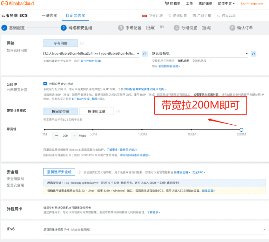
Task: Click 如何选择网络 help text
Action: click(x=17, y=50)
